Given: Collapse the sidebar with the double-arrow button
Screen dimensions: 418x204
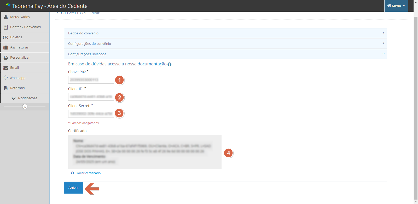Looking at the screenshot, I should point(25,107).
